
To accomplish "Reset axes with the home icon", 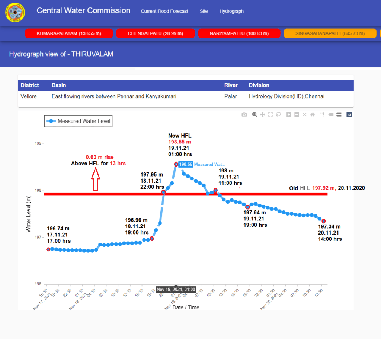I will (x=313, y=114).
